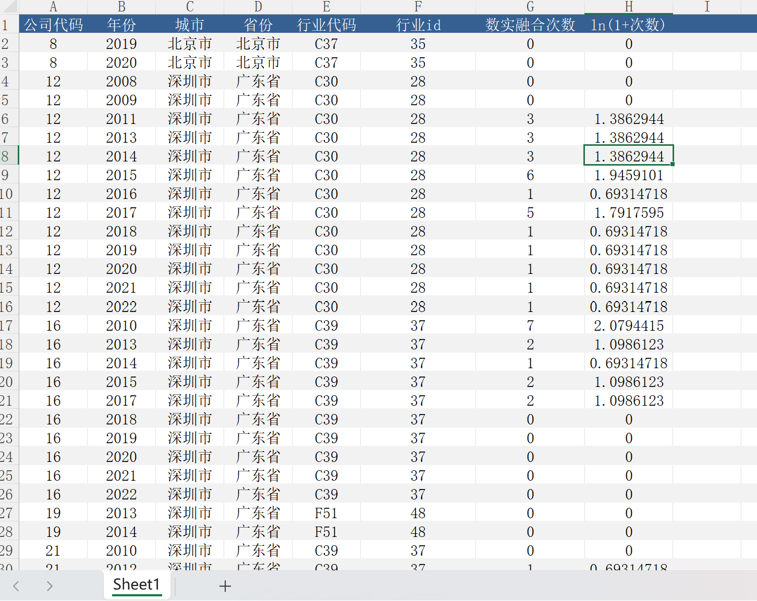Screen dimensions: 757x601
Task: Select the F51 cell in row 27
Action: [x=326, y=513]
